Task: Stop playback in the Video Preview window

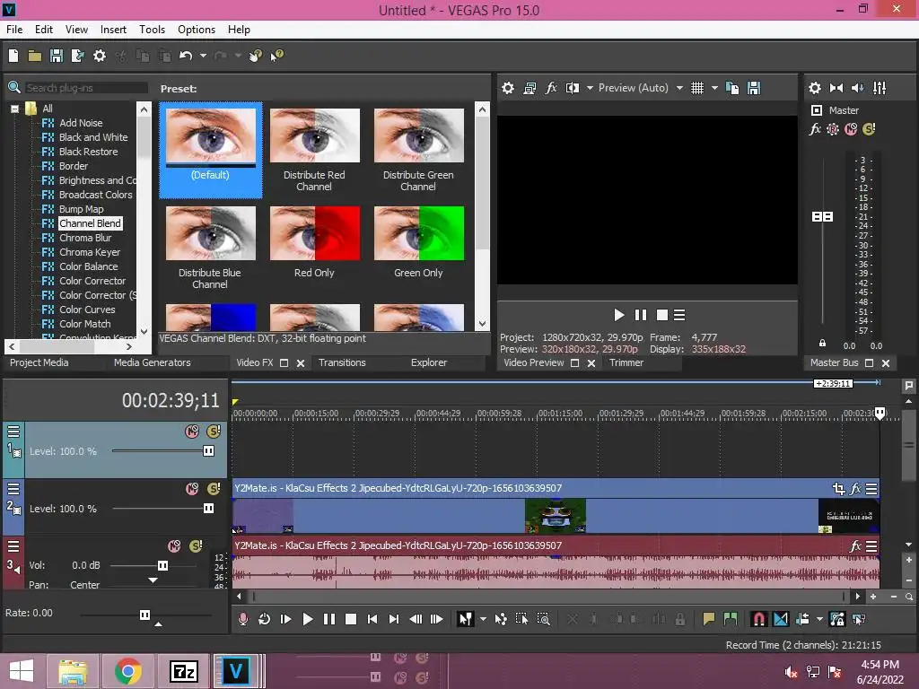Action: click(x=662, y=315)
